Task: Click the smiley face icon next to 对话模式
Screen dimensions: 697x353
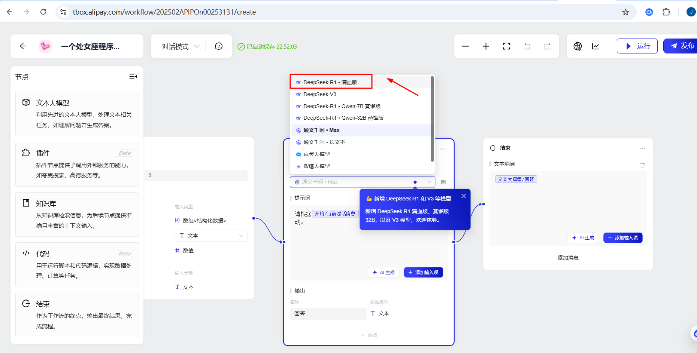Action: point(219,46)
